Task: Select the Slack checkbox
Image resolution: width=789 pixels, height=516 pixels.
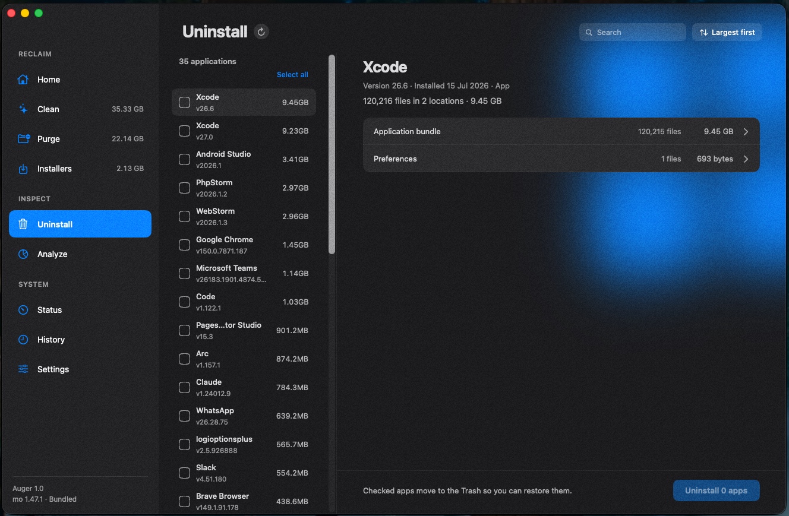Action: click(185, 473)
